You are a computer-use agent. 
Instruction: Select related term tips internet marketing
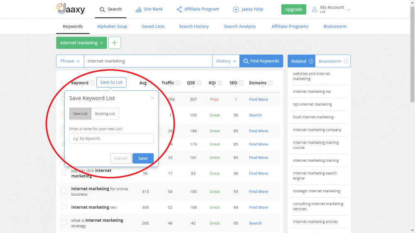click(312, 104)
